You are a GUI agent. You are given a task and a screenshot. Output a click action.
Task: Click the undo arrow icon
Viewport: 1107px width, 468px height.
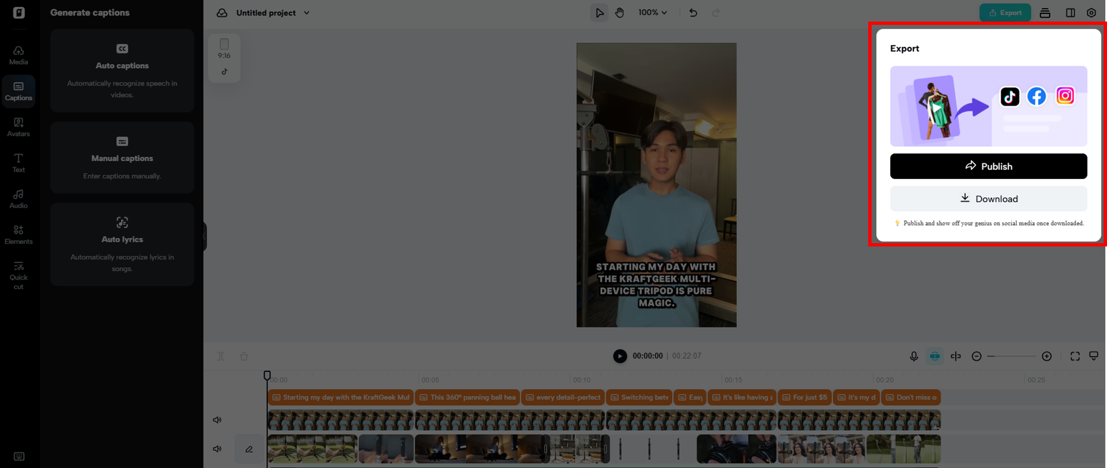tap(693, 13)
